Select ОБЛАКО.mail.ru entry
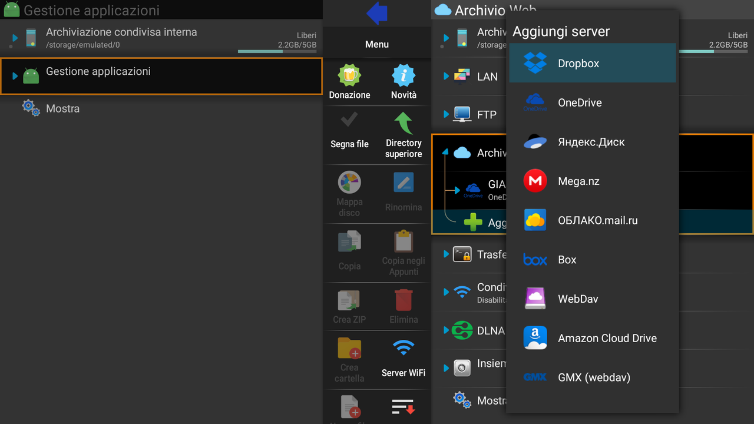Image resolution: width=754 pixels, height=424 pixels. (x=592, y=220)
